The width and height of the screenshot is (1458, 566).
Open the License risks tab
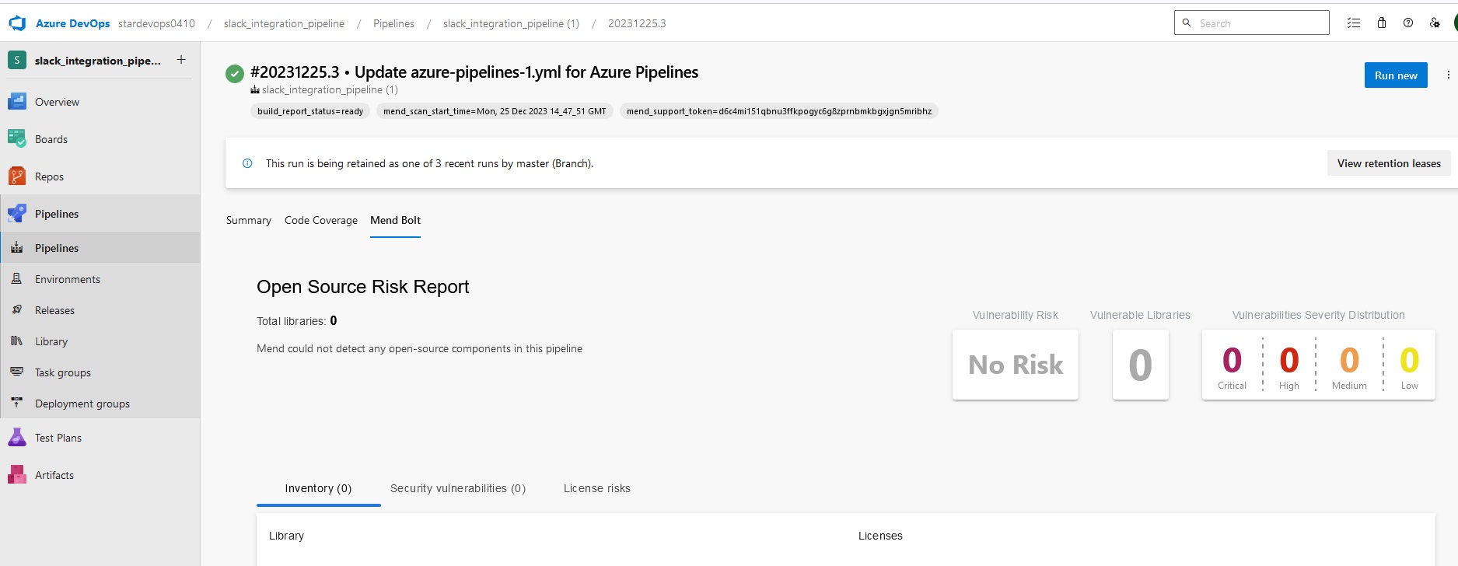(597, 488)
